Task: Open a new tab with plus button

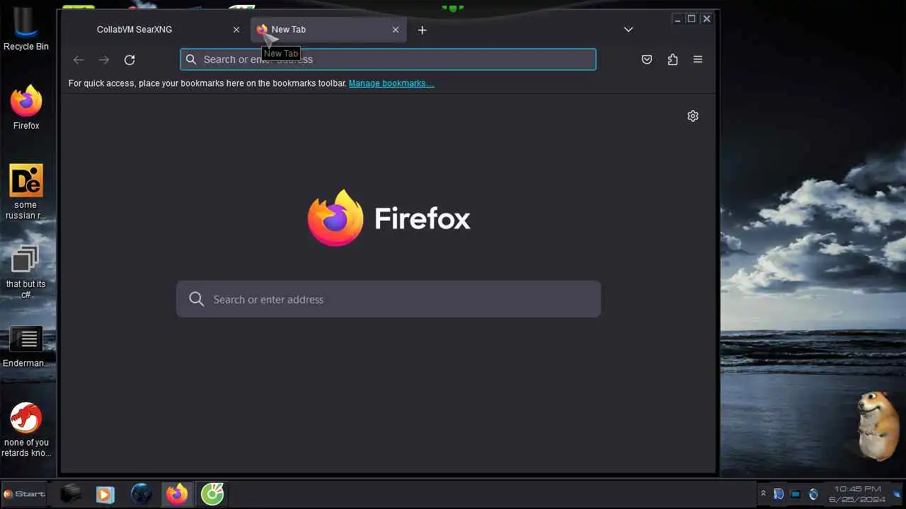Action: (423, 30)
